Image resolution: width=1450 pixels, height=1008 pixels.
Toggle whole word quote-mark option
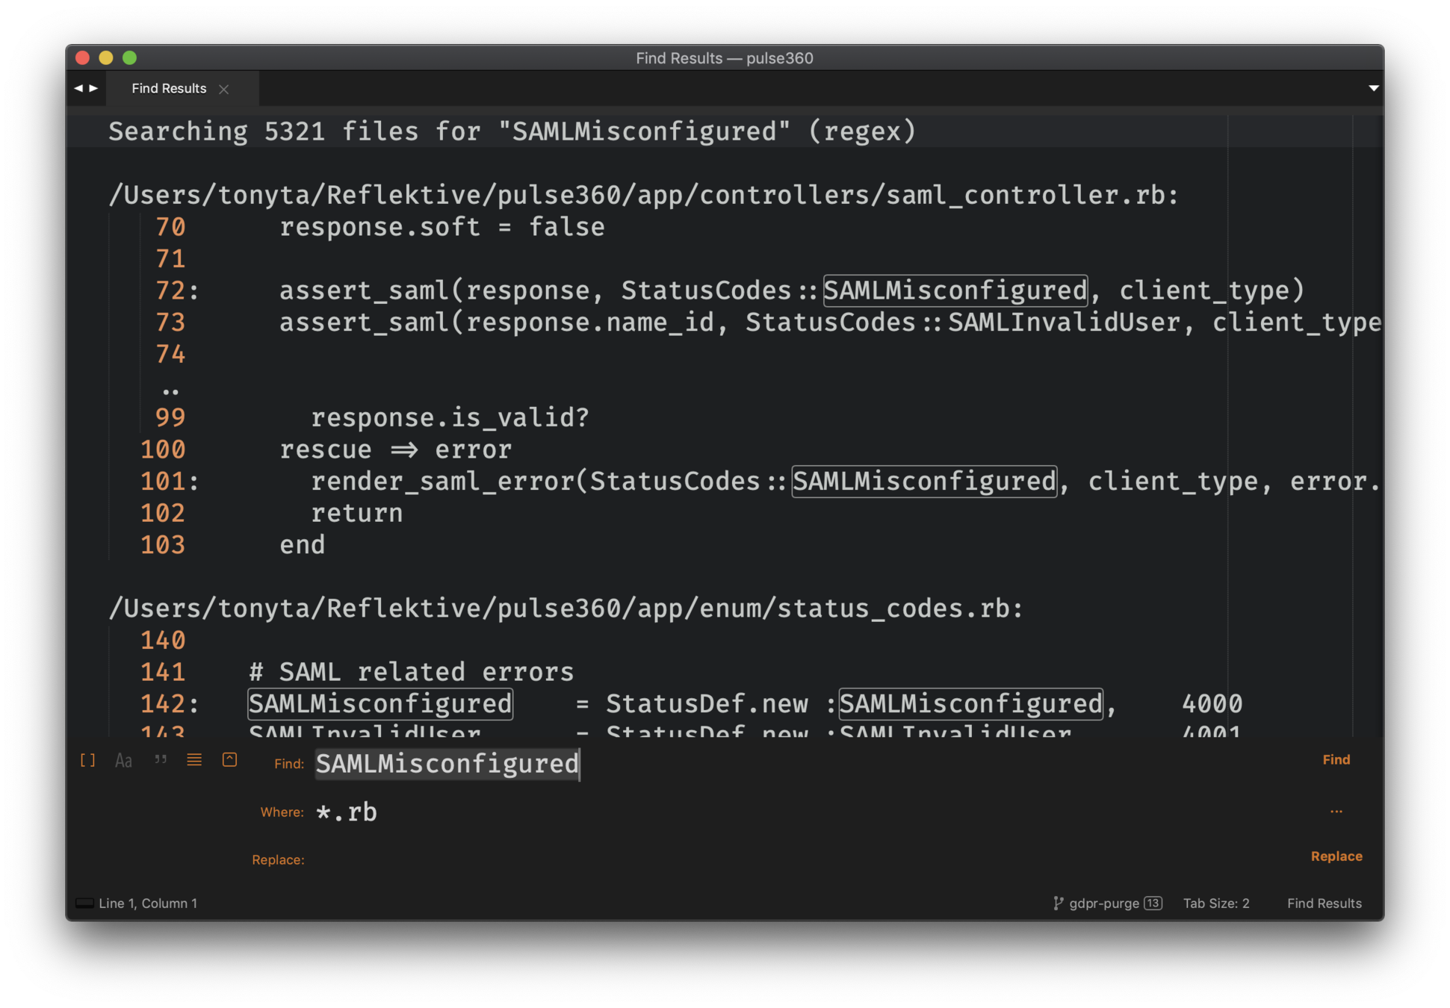coord(160,760)
